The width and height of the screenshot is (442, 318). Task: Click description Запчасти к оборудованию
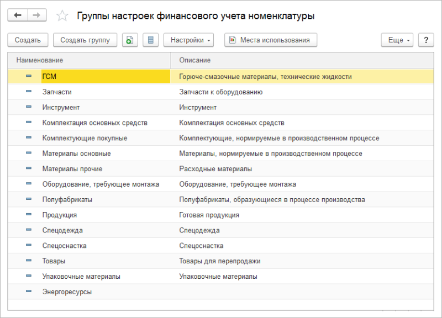pyautogui.click(x=220, y=92)
